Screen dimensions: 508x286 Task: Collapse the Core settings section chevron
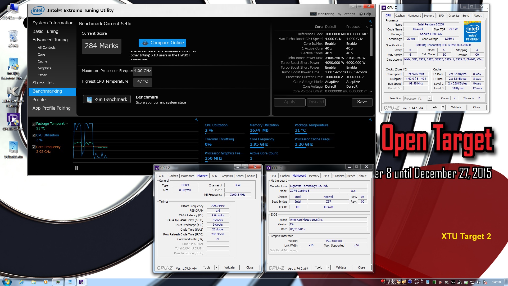coord(367,27)
